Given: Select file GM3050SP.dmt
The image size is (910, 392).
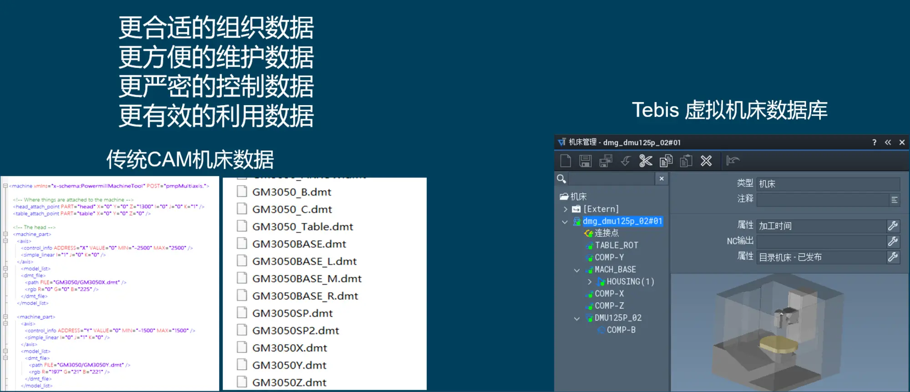Looking at the screenshot, I should tap(293, 313).
